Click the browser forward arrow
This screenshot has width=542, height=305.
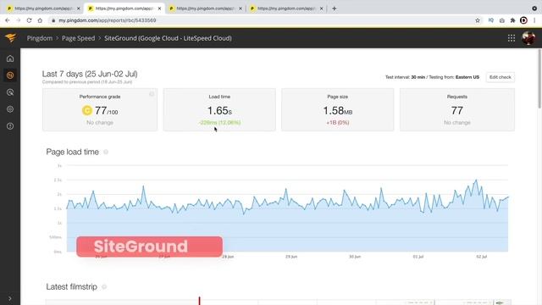click(19, 20)
